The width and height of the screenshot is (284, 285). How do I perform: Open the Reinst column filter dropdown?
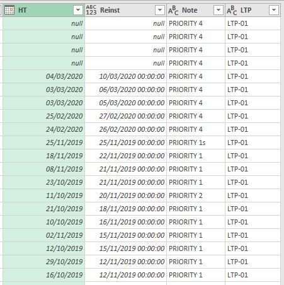point(160,10)
